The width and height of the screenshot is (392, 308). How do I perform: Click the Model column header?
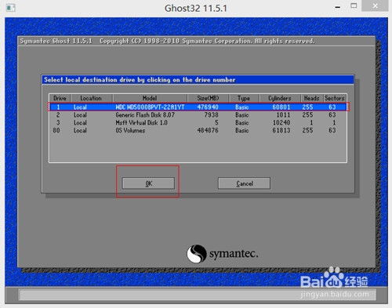pyautogui.click(x=150, y=98)
